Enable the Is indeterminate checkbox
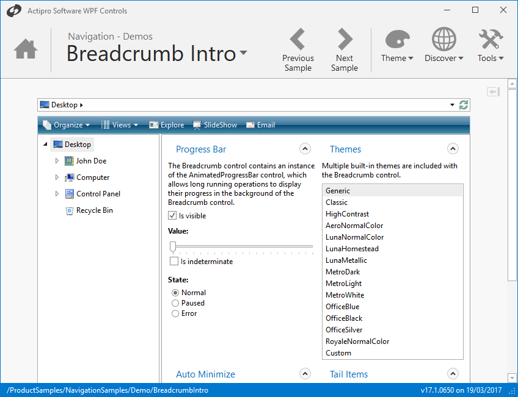The height and width of the screenshot is (397, 518). tap(174, 261)
